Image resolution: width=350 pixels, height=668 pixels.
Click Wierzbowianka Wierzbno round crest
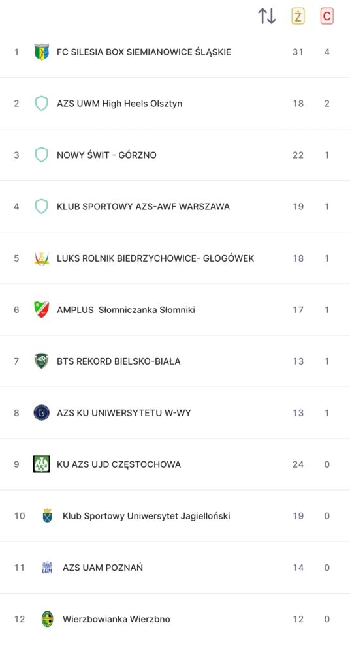pyautogui.click(x=47, y=619)
